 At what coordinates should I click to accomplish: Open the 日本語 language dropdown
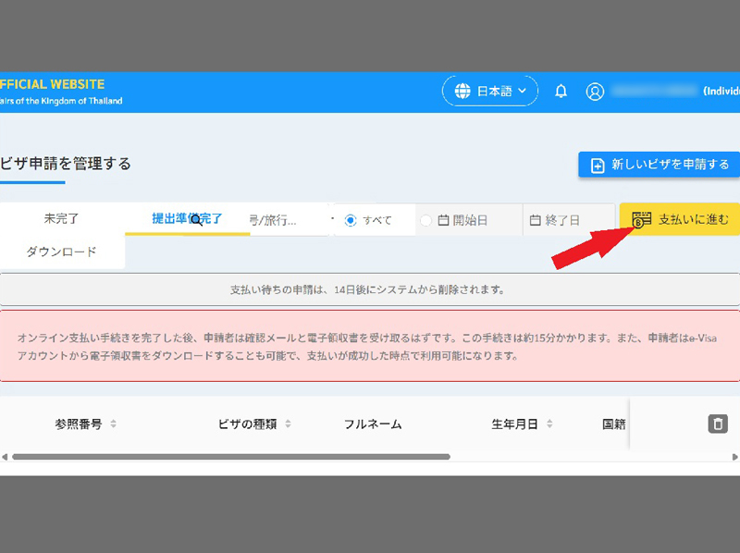click(x=490, y=91)
